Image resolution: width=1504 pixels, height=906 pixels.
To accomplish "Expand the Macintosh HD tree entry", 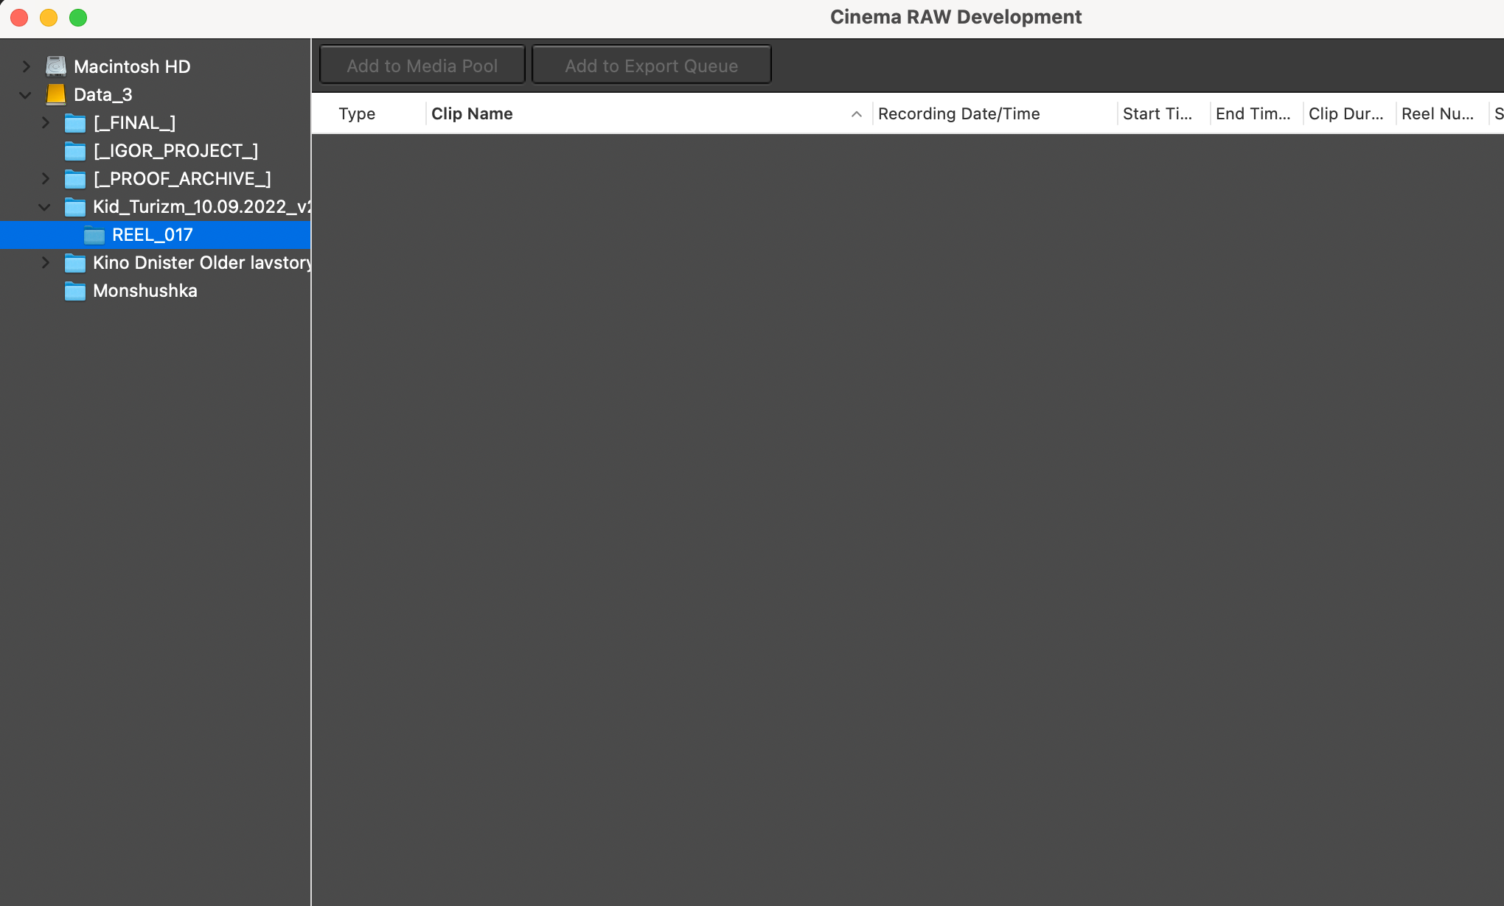I will (x=27, y=66).
